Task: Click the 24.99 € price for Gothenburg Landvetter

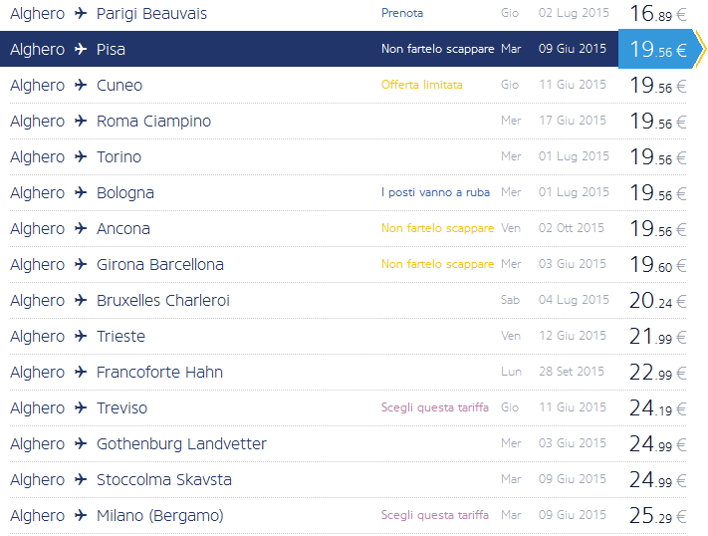Action: [x=657, y=443]
